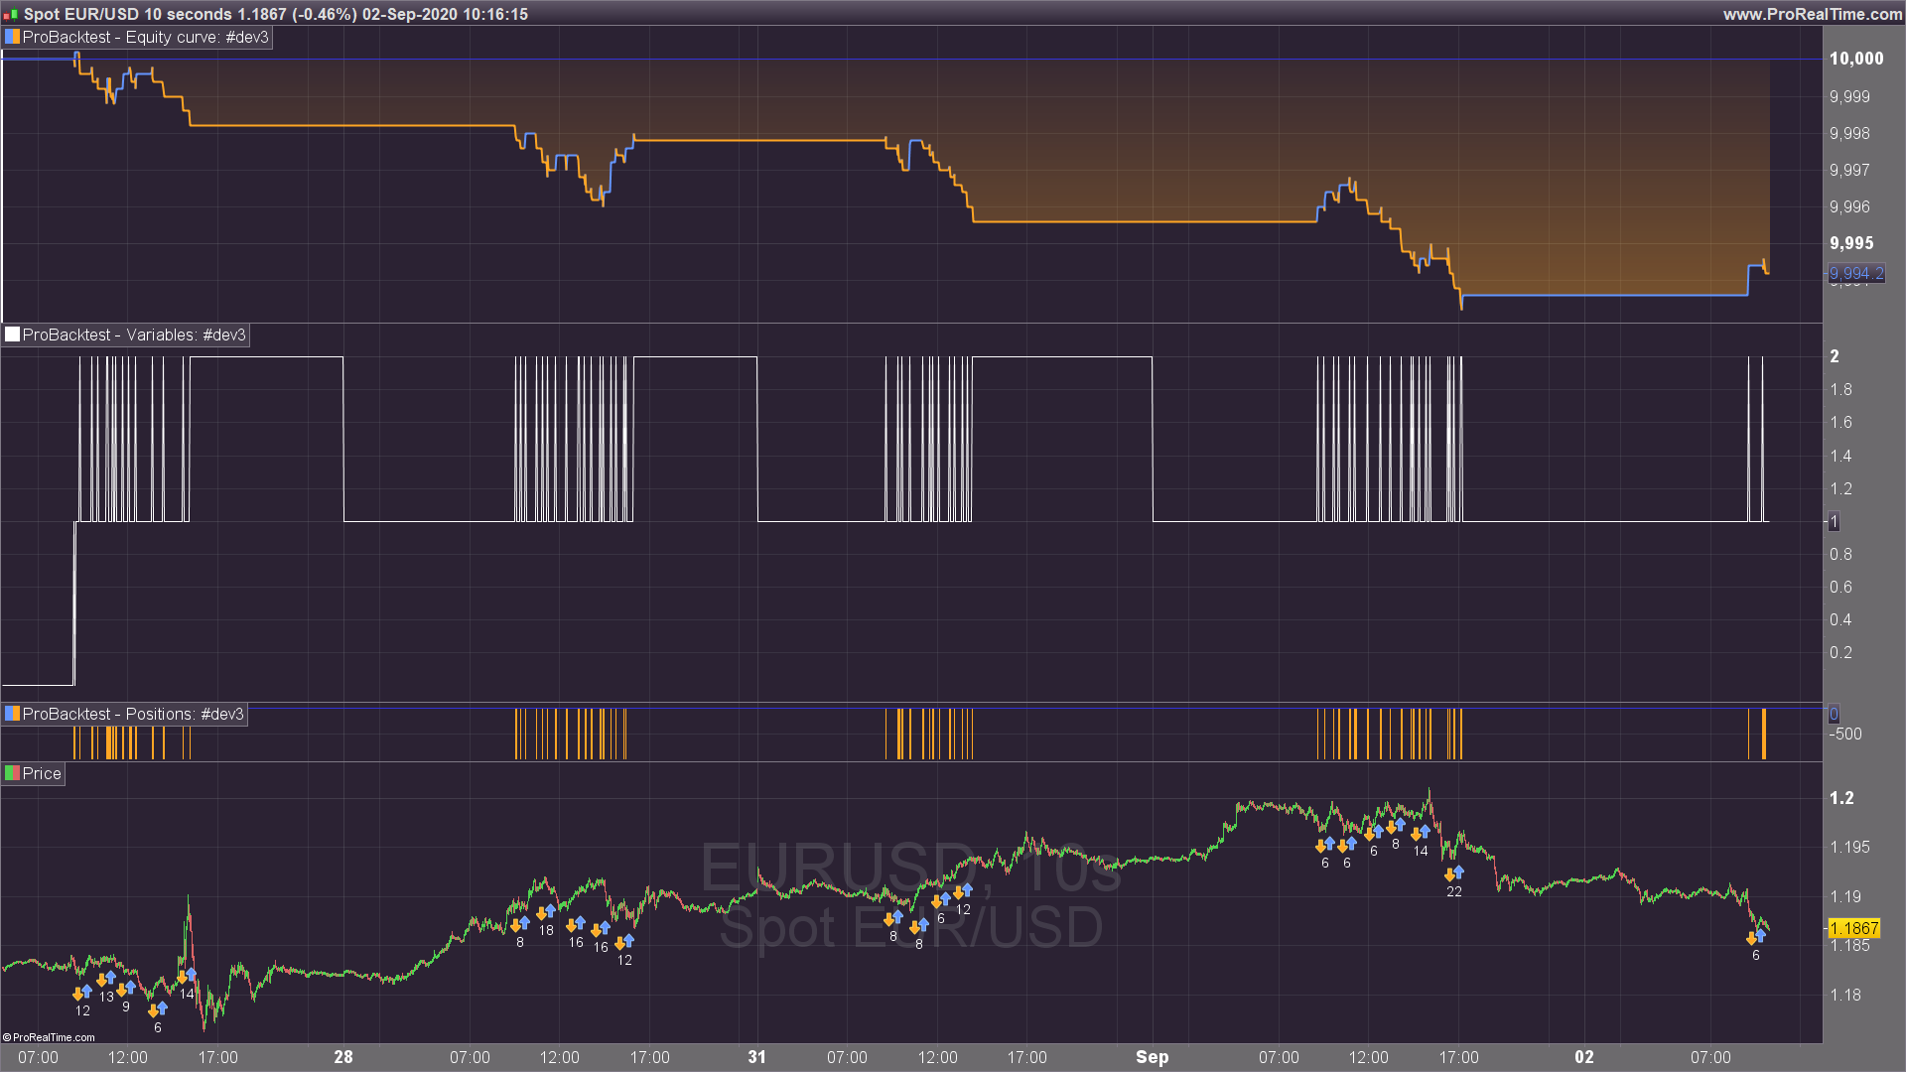The image size is (1906, 1072).
Task: Click the trade arrows labeled 18
Action: (546, 912)
